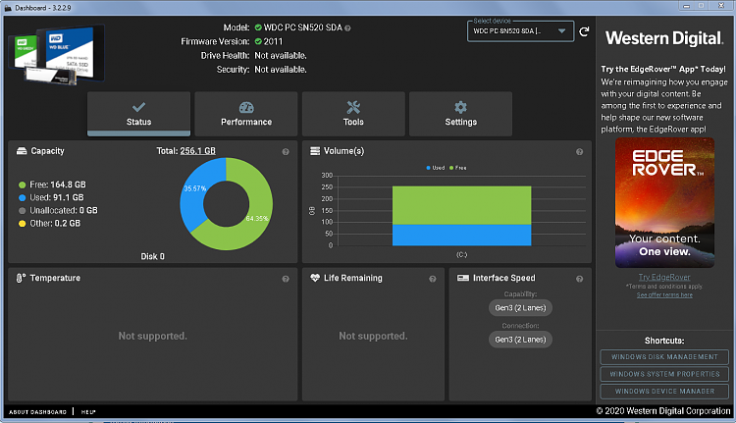Open help for the Volume(s) panel

579,152
